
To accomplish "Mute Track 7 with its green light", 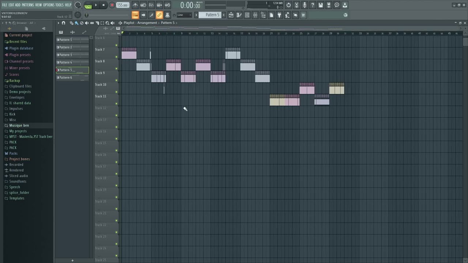I will pyautogui.click(x=117, y=57).
